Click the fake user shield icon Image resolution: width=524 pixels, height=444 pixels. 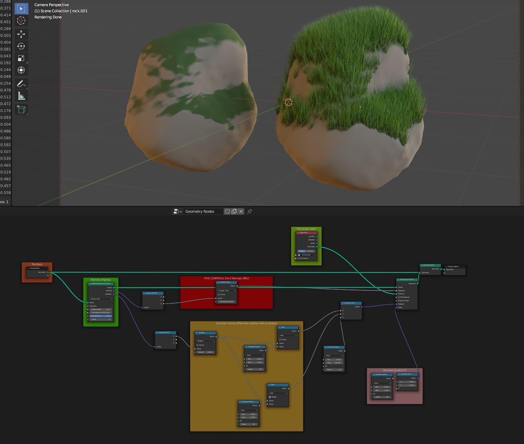tap(227, 211)
